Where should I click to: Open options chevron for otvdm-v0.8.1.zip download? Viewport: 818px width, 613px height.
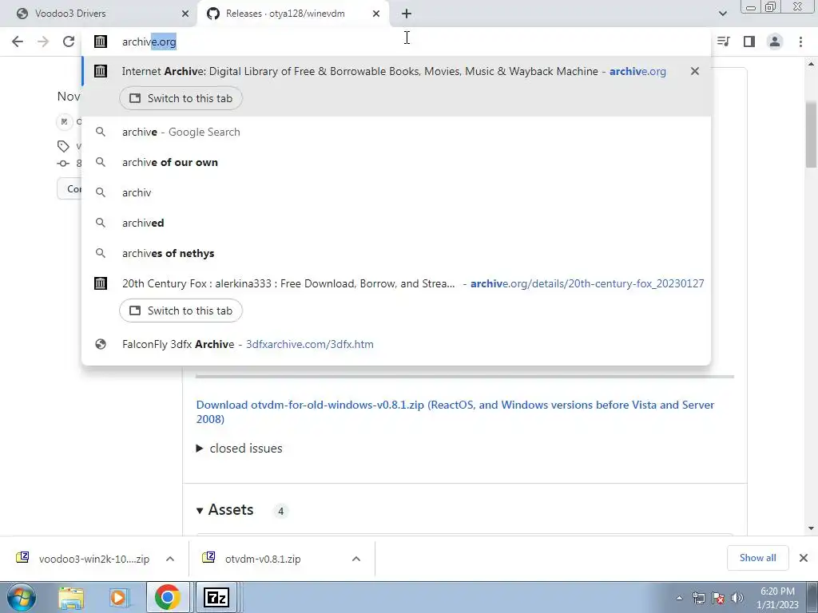356,559
